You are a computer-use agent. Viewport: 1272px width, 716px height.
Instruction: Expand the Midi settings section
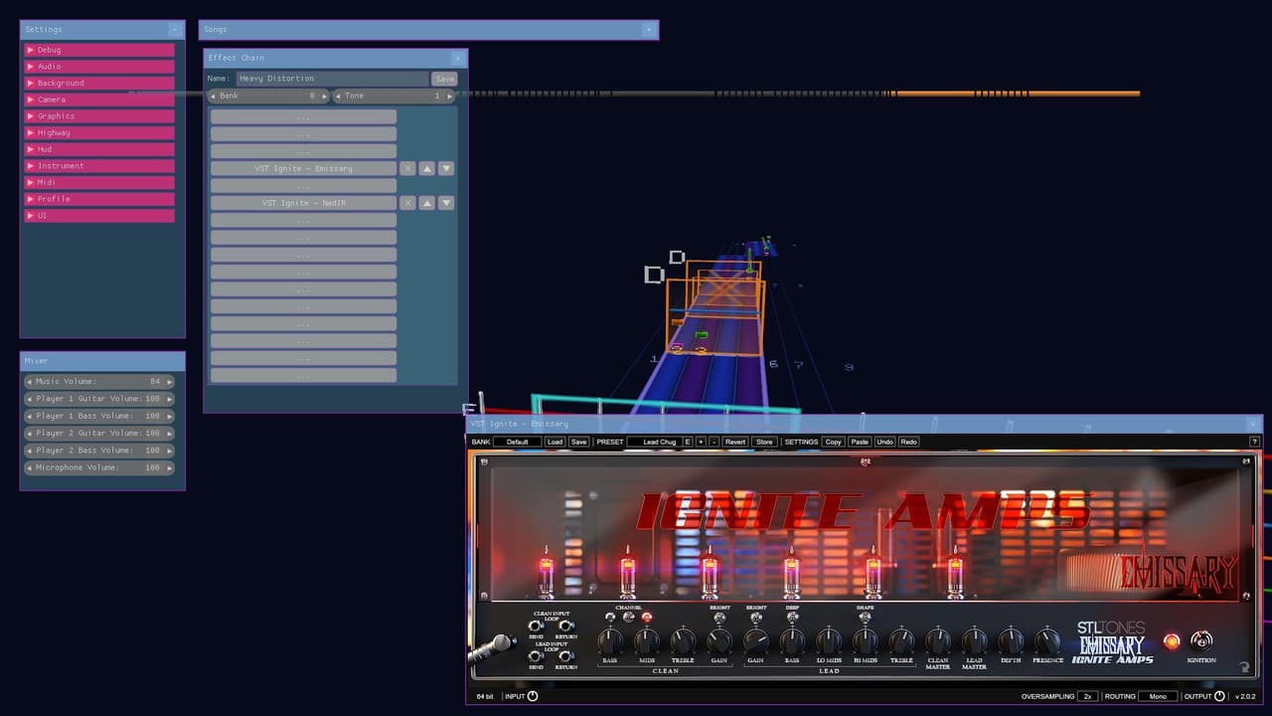coord(99,183)
